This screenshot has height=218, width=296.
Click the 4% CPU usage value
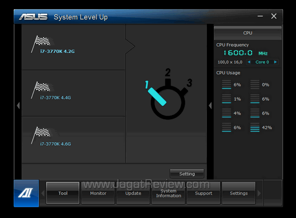click(237, 113)
